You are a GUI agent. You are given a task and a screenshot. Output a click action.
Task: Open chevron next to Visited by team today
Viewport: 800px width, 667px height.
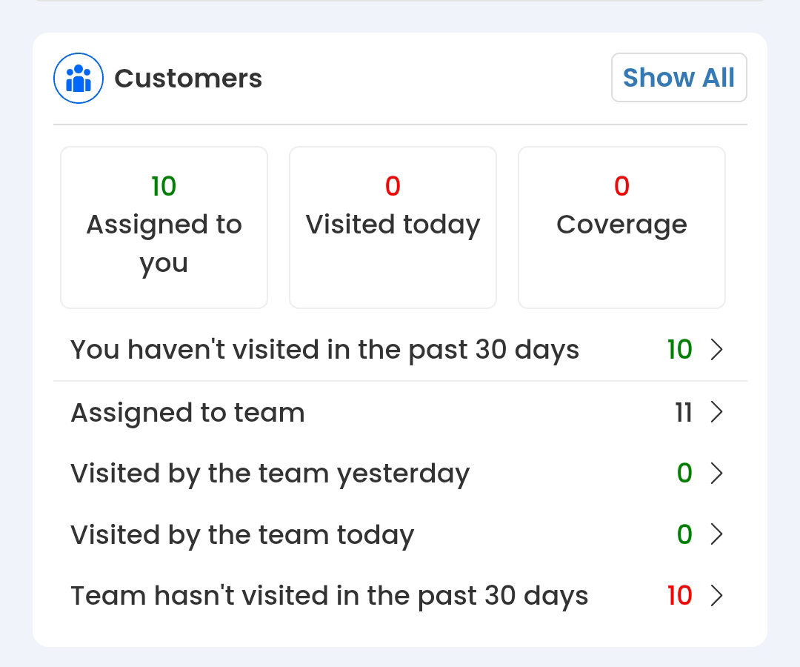click(716, 534)
